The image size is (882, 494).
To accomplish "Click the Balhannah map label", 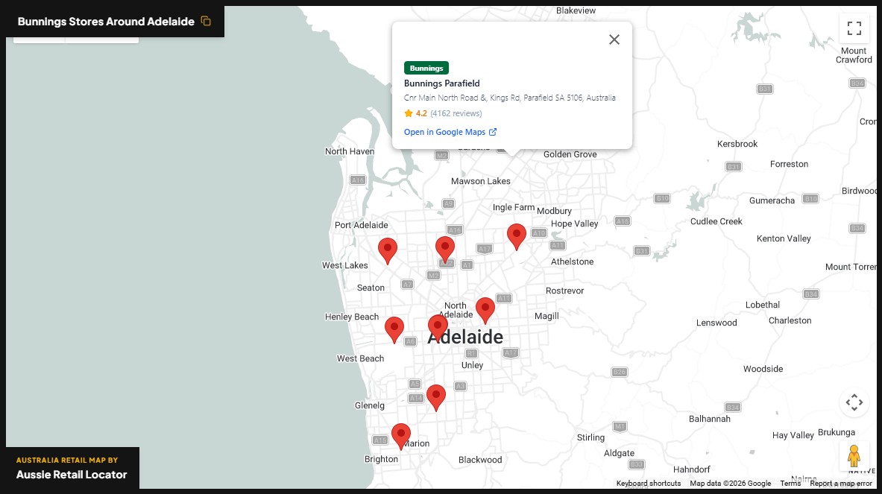I will pos(709,419).
